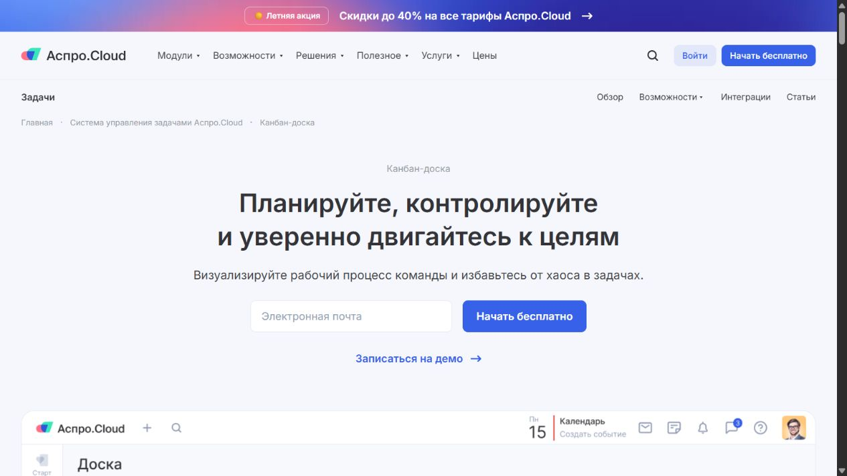Screen dimensions: 847x476
Task: Open Система управления задачами Аспро.Cloud breadcrumb
Action: (156, 122)
